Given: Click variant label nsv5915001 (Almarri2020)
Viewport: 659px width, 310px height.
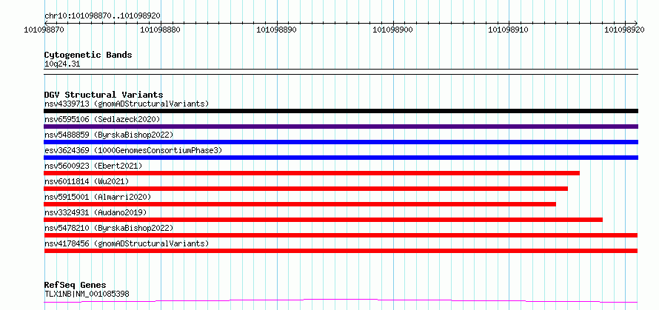Looking at the screenshot, I should click(x=98, y=197).
